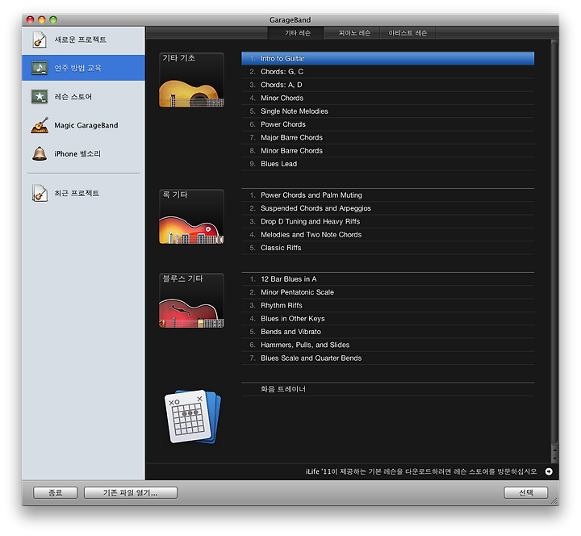This screenshot has width=581, height=536.
Task: Switch to the 기타 레슨 tab
Action: [298, 33]
